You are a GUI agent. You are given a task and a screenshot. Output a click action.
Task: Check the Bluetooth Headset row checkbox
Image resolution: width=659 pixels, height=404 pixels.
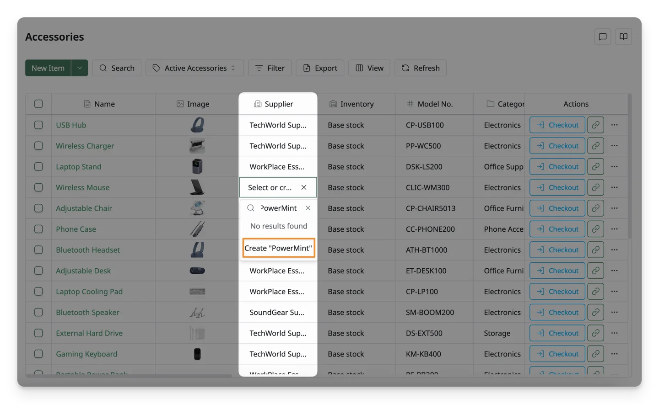pyautogui.click(x=38, y=250)
